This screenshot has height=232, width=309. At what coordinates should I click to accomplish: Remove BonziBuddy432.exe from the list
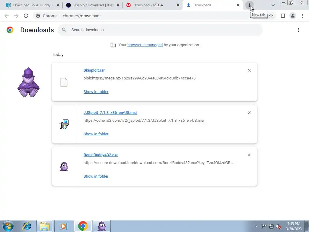tap(249, 155)
